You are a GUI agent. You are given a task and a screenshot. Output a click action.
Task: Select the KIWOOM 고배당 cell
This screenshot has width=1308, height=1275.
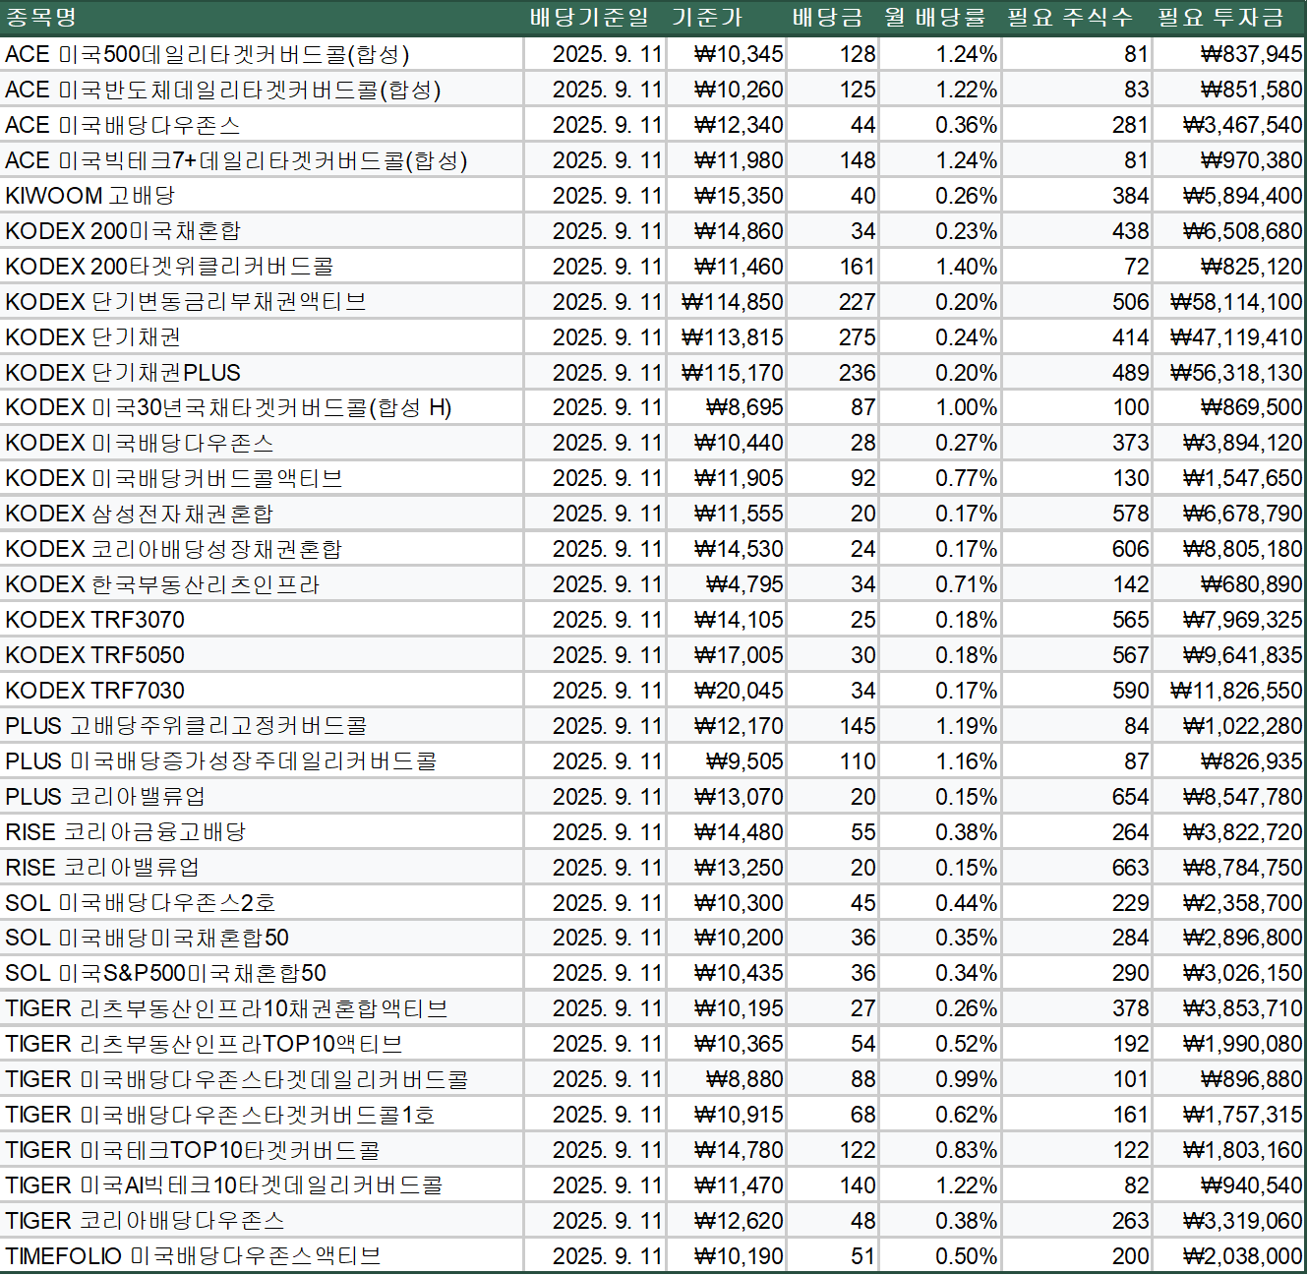262,196
